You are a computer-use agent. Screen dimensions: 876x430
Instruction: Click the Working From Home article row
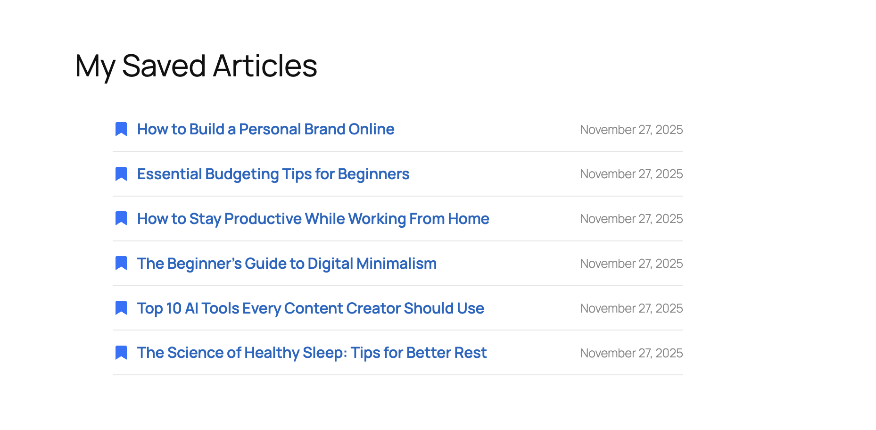click(397, 218)
